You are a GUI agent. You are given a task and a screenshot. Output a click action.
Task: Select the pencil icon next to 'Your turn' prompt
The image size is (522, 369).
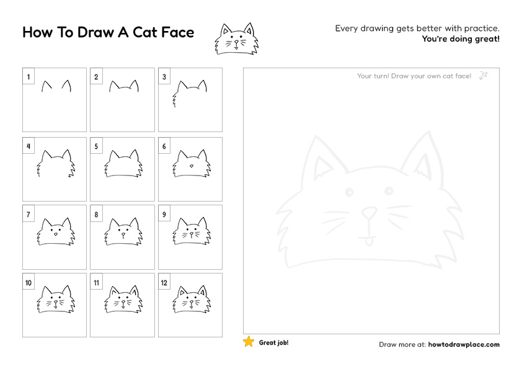point(484,75)
